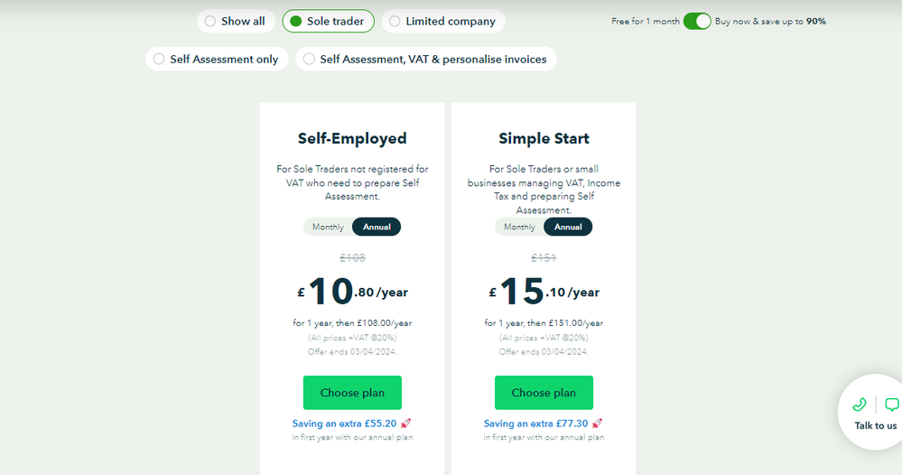
Task: Choose the Limited company filter
Action: [442, 21]
